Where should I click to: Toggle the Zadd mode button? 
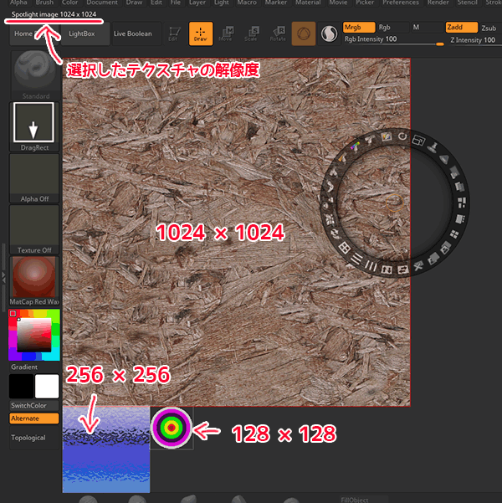(x=461, y=28)
